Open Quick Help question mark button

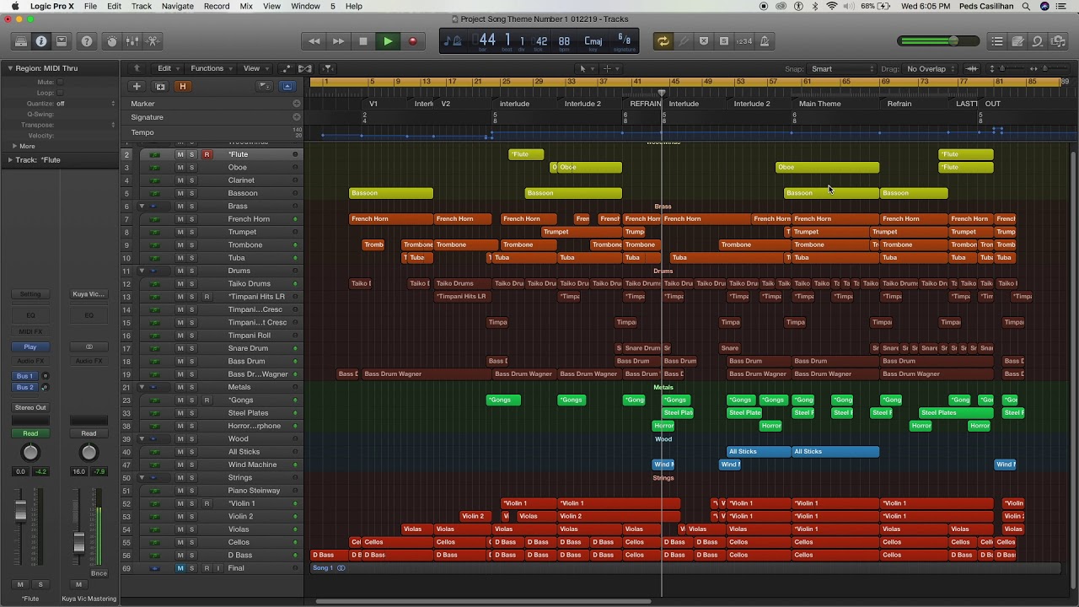tap(87, 41)
